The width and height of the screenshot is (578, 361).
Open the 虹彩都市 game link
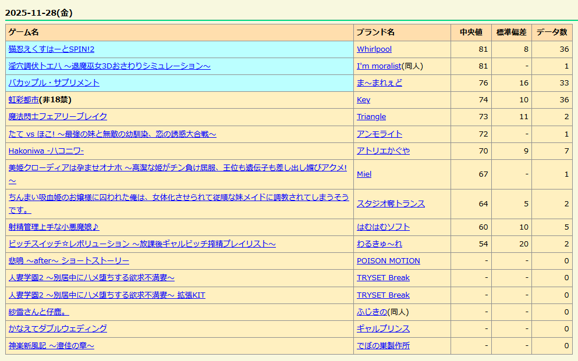(24, 100)
